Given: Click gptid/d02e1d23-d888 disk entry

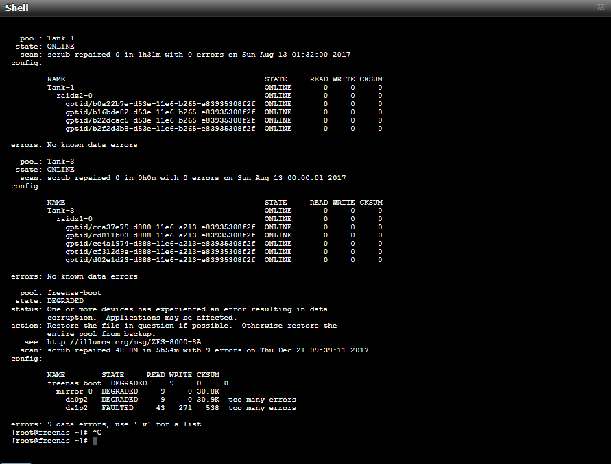Looking at the screenshot, I should click(160, 260).
